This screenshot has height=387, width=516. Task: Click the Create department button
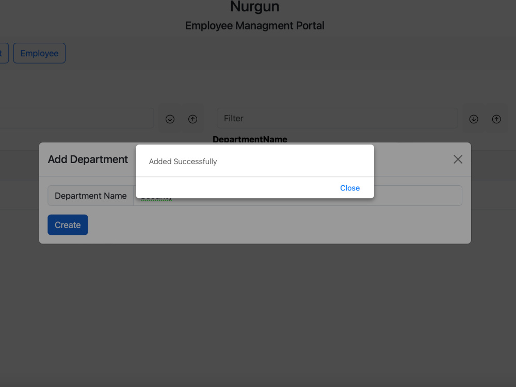pyautogui.click(x=68, y=225)
